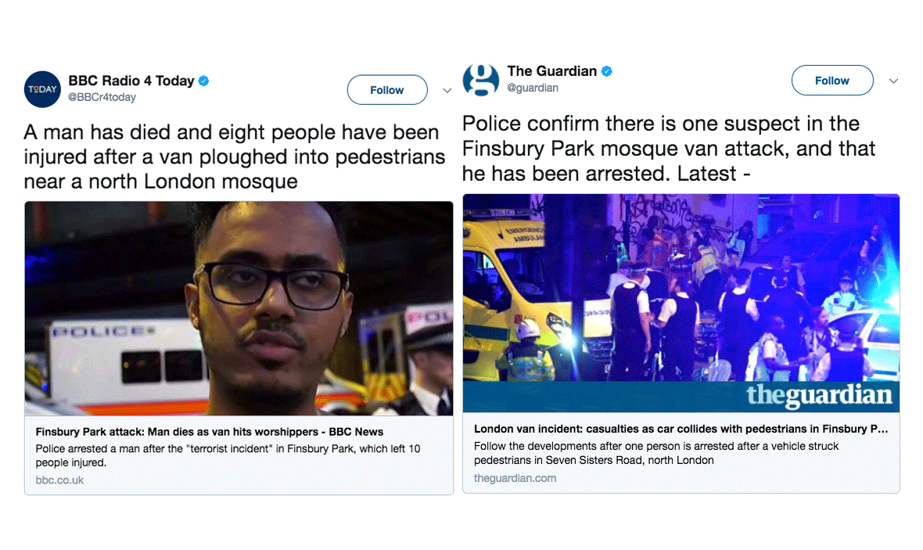Open Guardian article image of emergency scene

click(x=681, y=303)
